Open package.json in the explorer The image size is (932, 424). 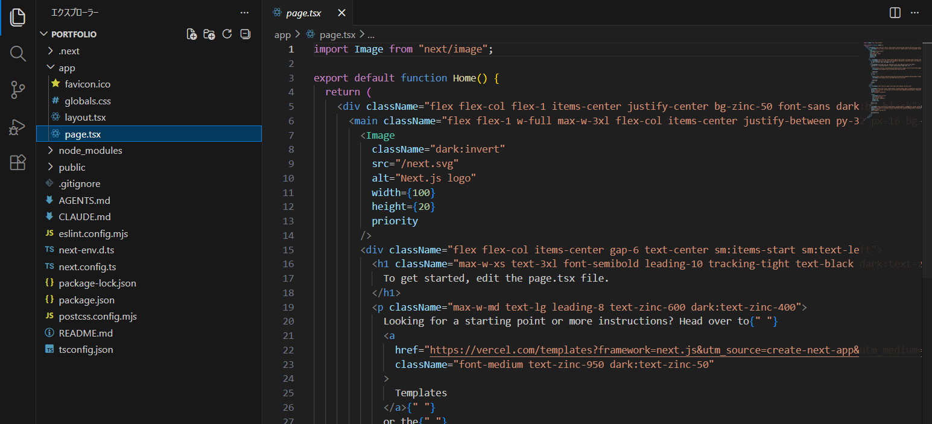click(86, 300)
